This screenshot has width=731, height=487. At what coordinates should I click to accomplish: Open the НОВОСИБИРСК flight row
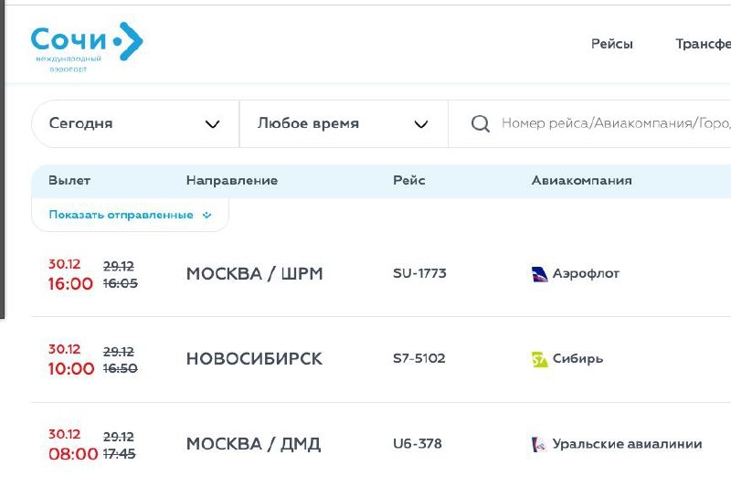381,359
